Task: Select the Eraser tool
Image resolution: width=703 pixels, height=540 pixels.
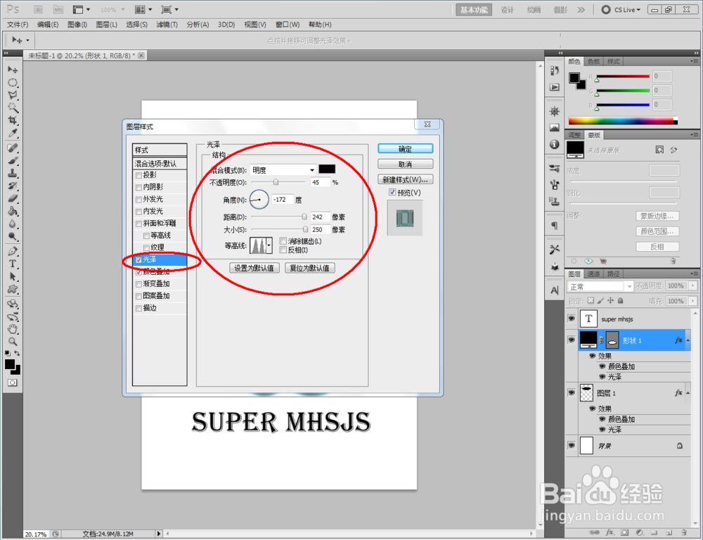Action: pyautogui.click(x=13, y=198)
